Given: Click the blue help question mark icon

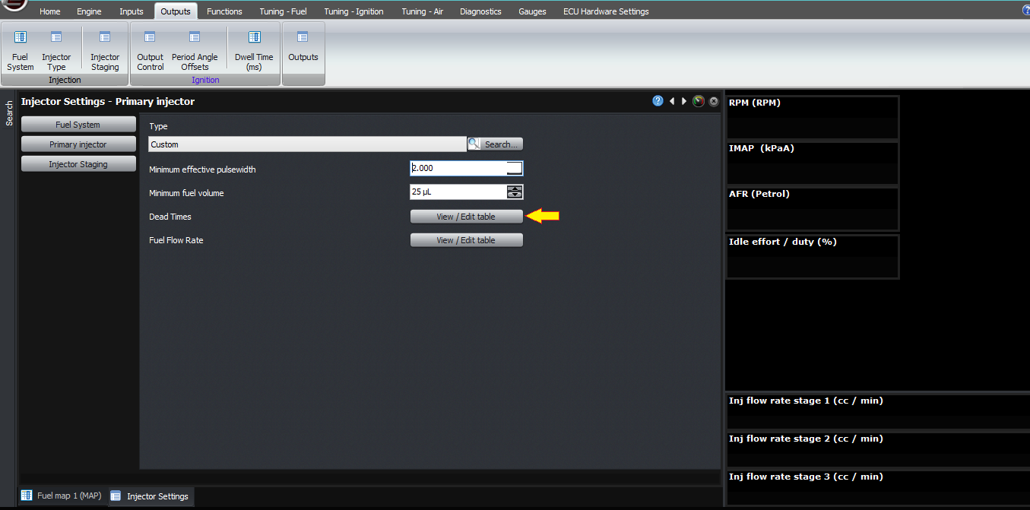Looking at the screenshot, I should point(658,101).
